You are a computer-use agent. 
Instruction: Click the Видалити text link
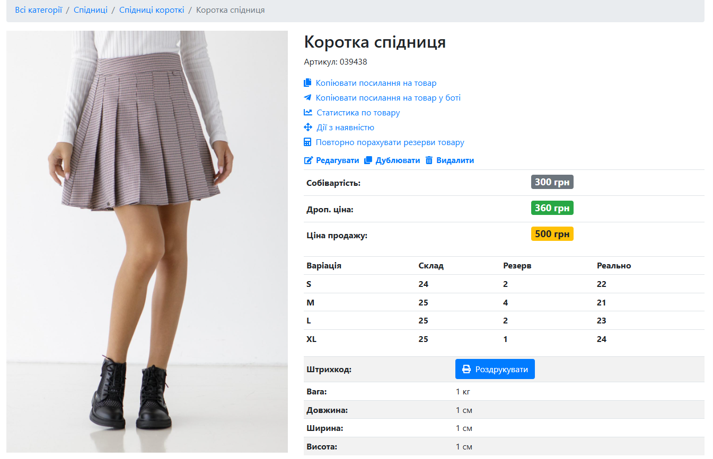[455, 160]
